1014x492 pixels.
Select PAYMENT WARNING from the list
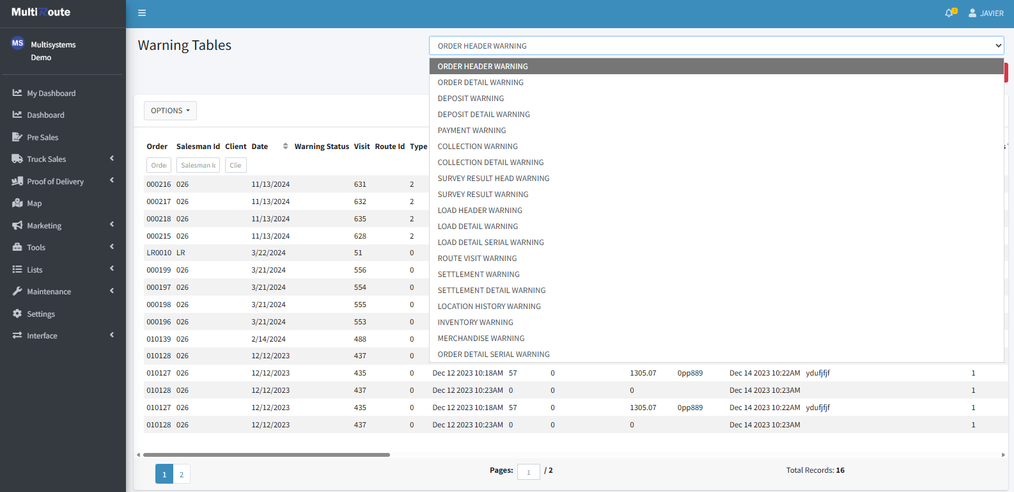tap(472, 131)
